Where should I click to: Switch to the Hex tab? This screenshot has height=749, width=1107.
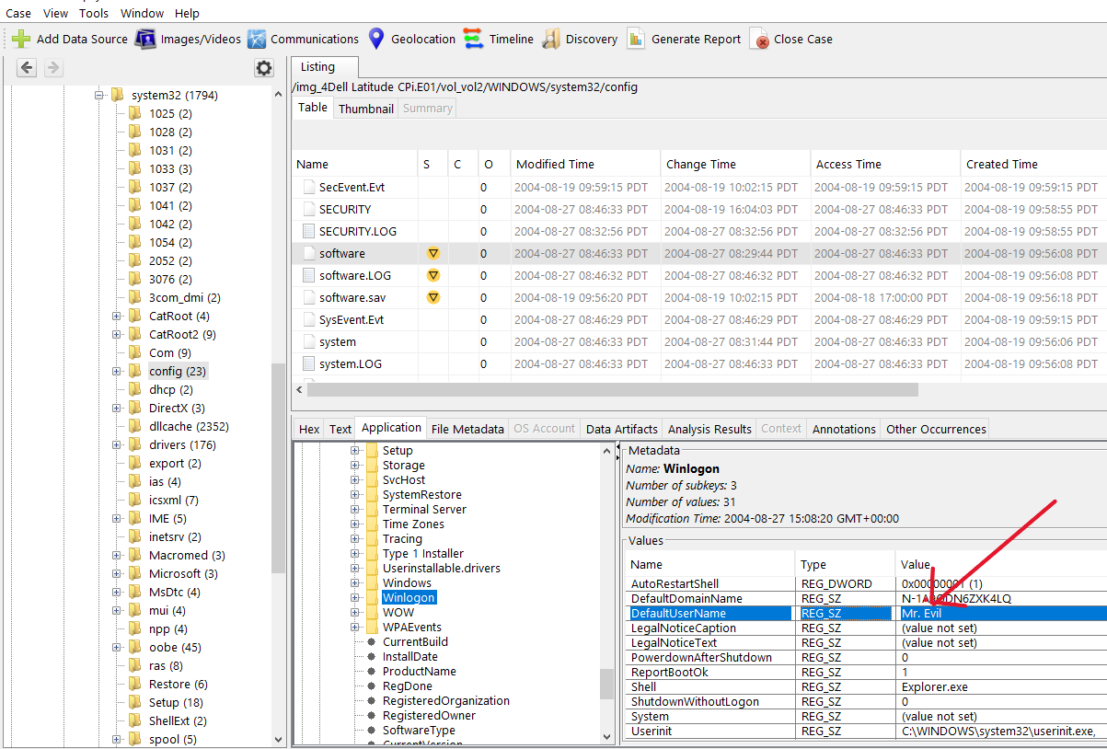[309, 429]
